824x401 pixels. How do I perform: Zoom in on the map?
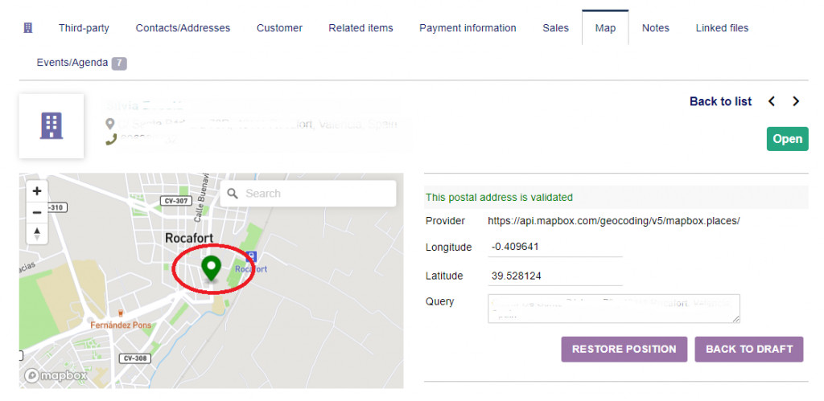37,191
